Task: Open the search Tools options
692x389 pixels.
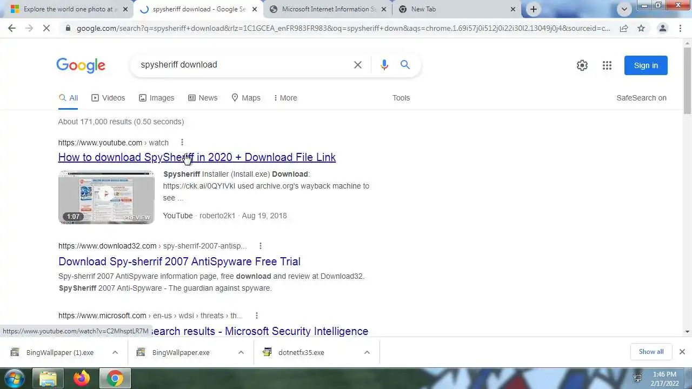Action: click(x=401, y=98)
